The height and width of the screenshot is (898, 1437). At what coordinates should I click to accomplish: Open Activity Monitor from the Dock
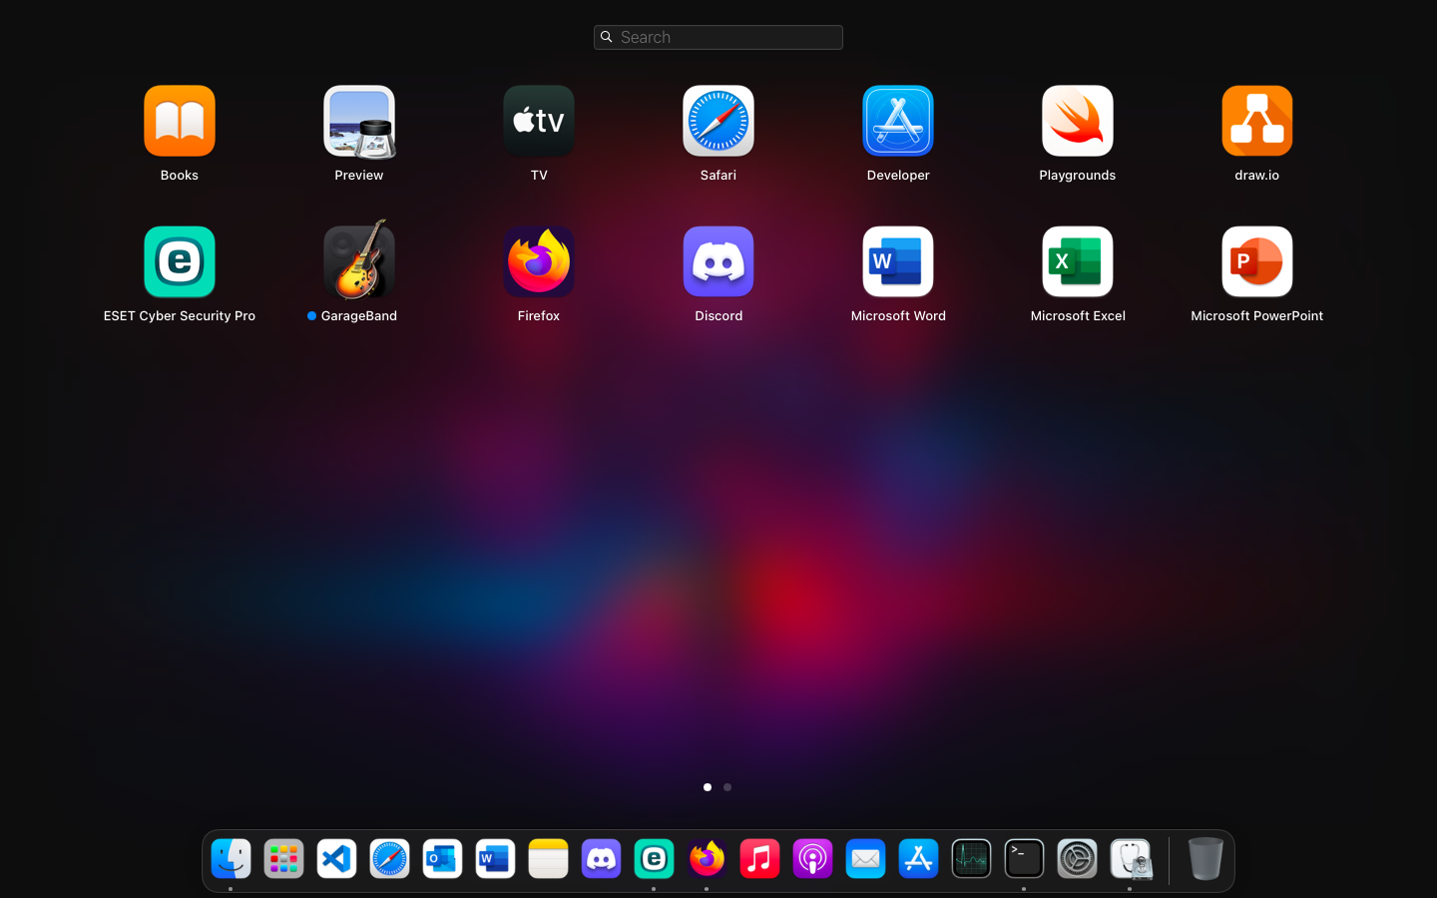[x=971, y=858]
